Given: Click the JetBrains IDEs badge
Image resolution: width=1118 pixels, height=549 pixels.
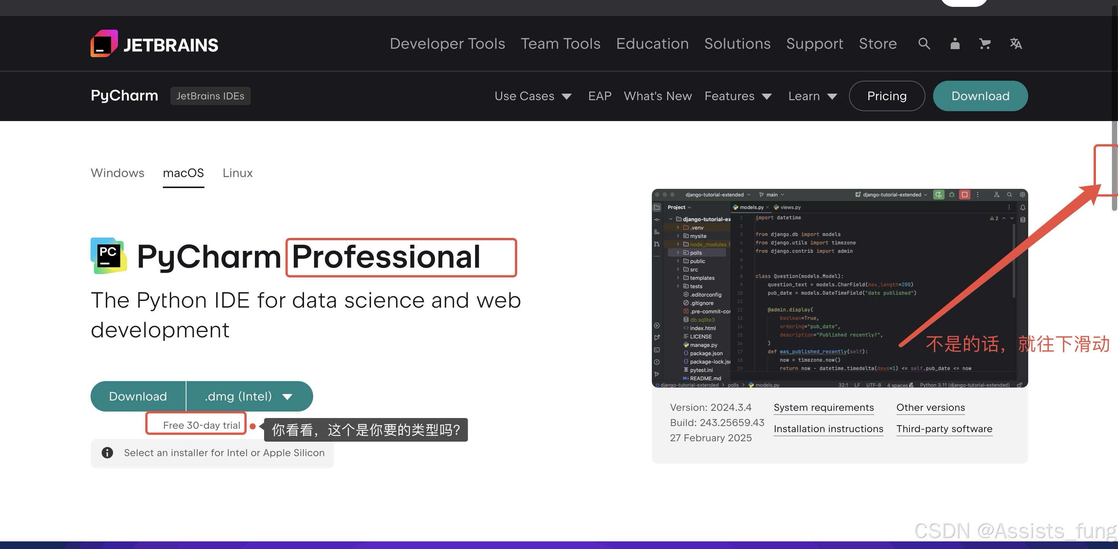Looking at the screenshot, I should pyautogui.click(x=210, y=96).
